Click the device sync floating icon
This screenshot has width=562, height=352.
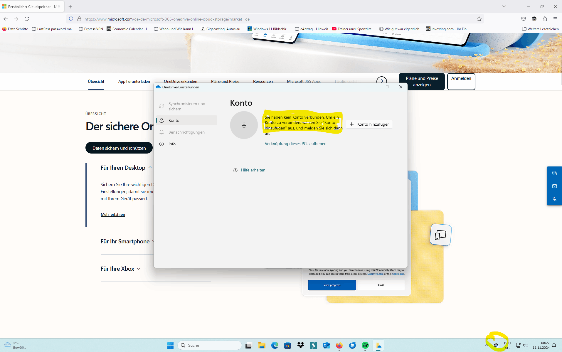click(440, 235)
